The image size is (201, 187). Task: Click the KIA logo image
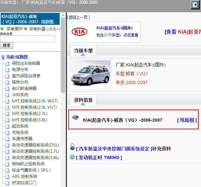coord(79,32)
